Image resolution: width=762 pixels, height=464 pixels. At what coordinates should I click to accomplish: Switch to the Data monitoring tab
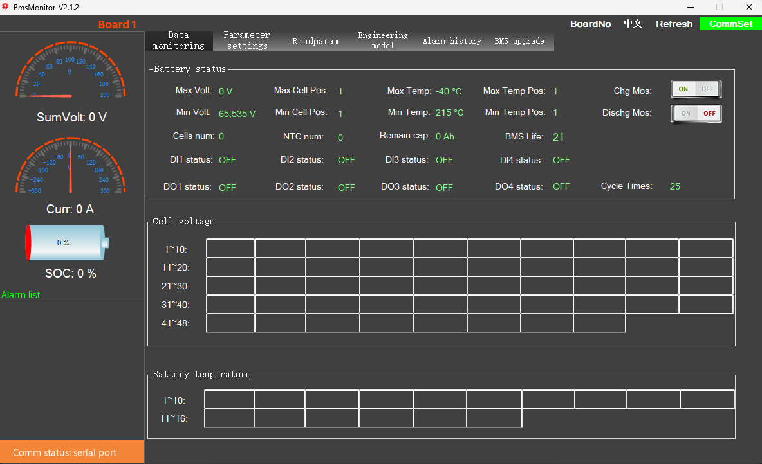coord(179,40)
